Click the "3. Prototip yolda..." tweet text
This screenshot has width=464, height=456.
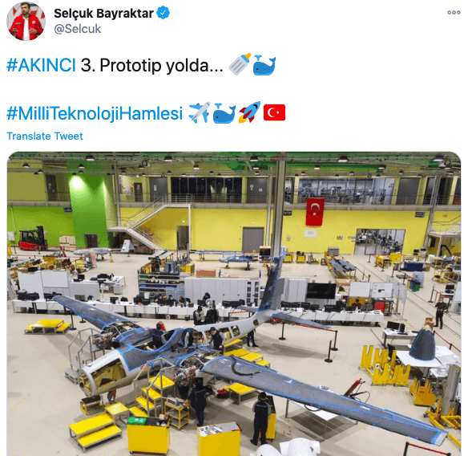pos(152,65)
